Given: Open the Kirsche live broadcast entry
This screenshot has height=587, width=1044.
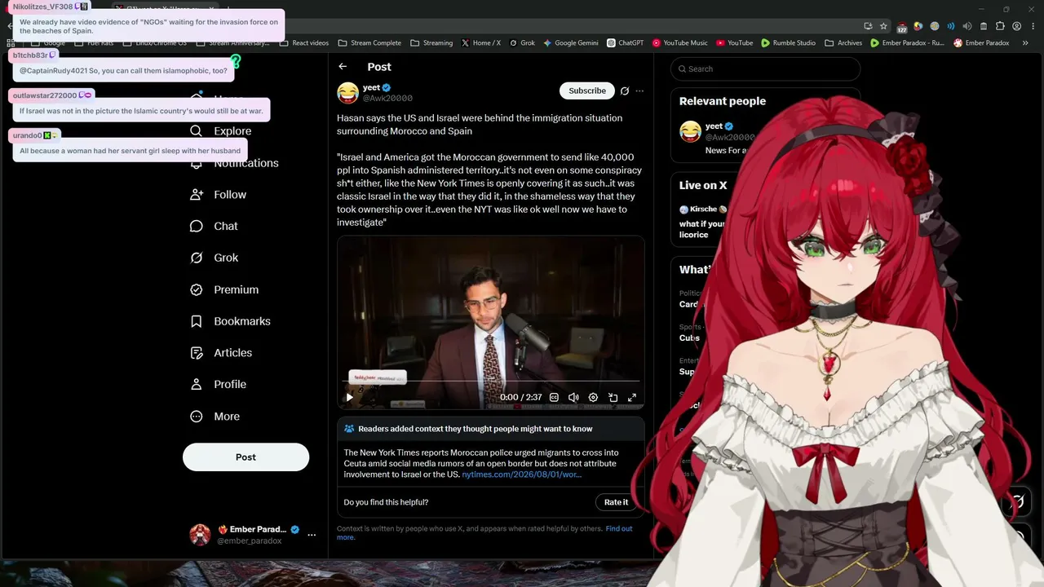Looking at the screenshot, I should [x=702, y=222].
